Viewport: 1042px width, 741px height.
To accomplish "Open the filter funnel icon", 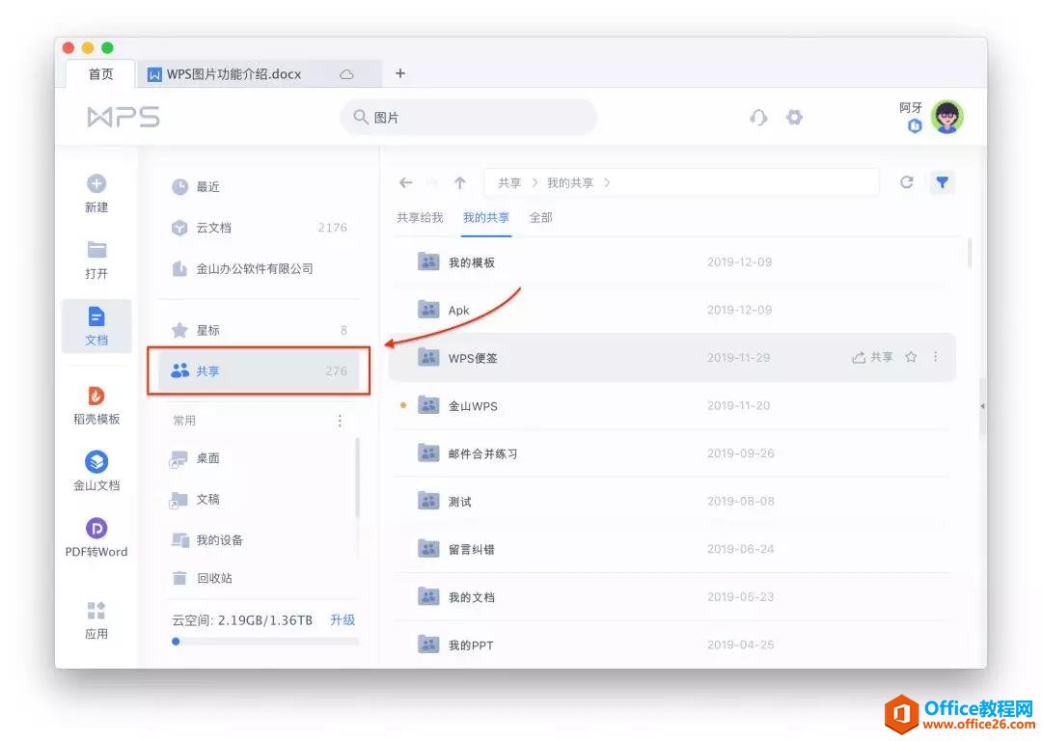I will coord(942,182).
